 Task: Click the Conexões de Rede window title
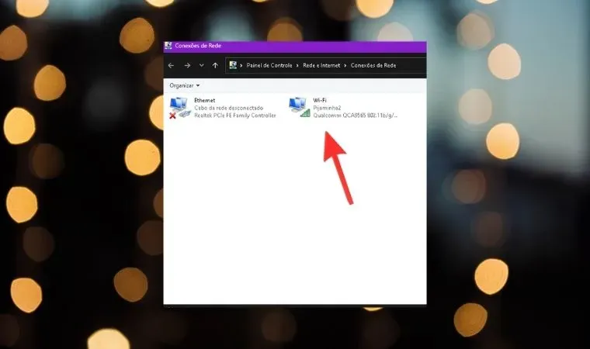tap(198, 46)
